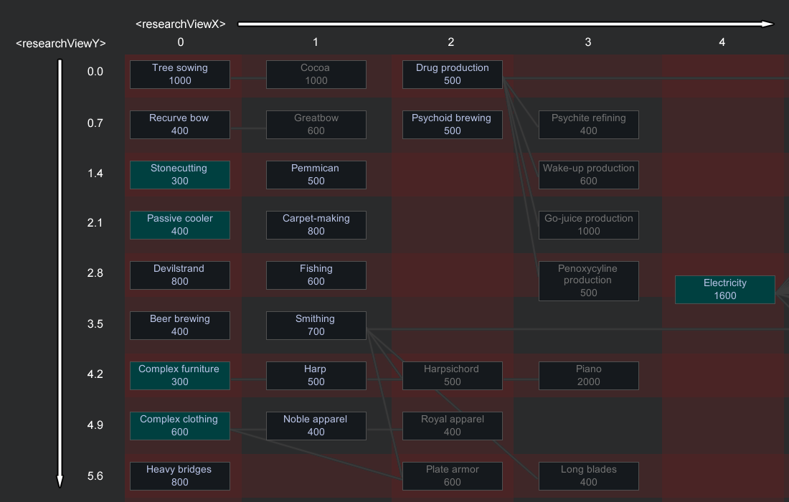This screenshot has height=502, width=789.
Task: Choose the Carpet-making research project
Action: coord(316,225)
